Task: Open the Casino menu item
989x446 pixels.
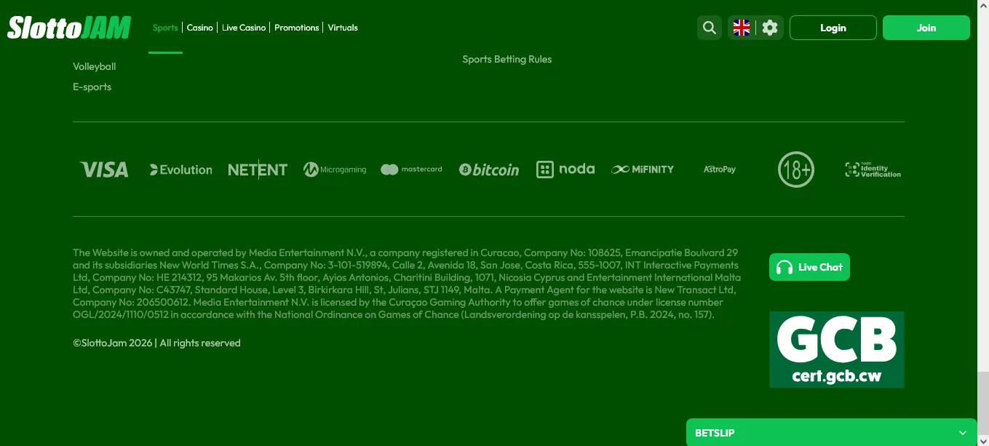Action: 200,28
